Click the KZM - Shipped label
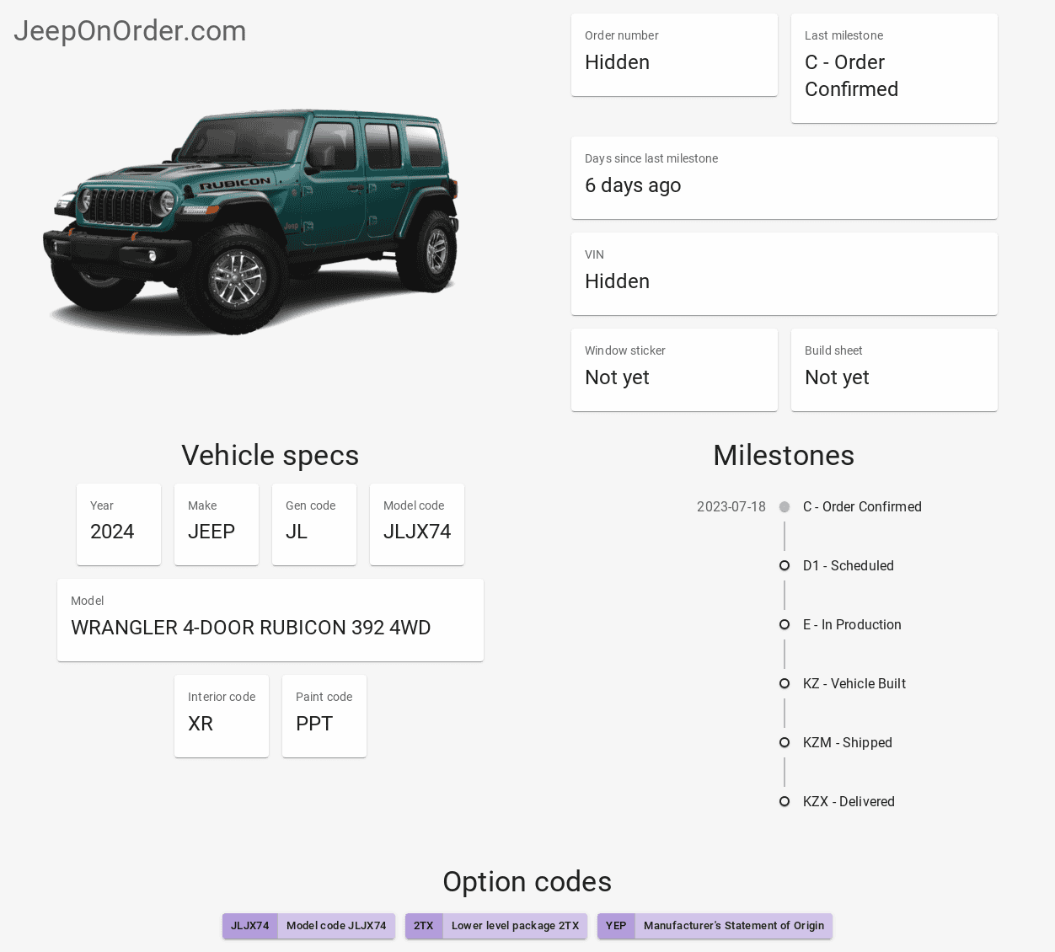The image size is (1055, 952). click(848, 743)
